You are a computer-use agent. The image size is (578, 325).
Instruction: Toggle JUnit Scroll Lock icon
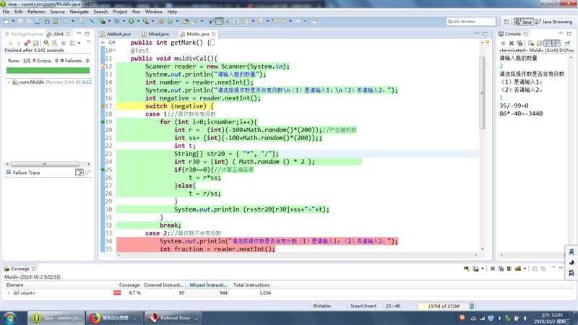pos(35,43)
